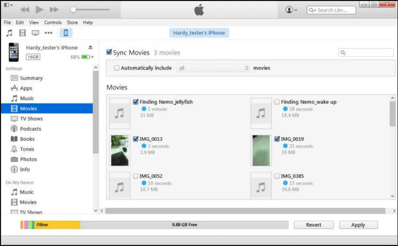Image resolution: width=398 pixels, height=246 pixels.
Task: Click movies list scroll down arrow
Action: point(393,196)
